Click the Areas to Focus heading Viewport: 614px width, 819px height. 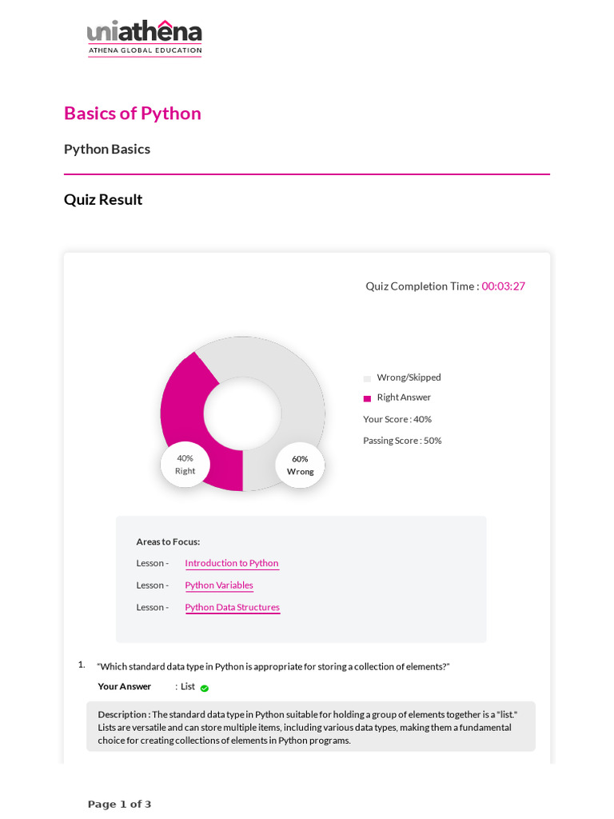[168, 541]
